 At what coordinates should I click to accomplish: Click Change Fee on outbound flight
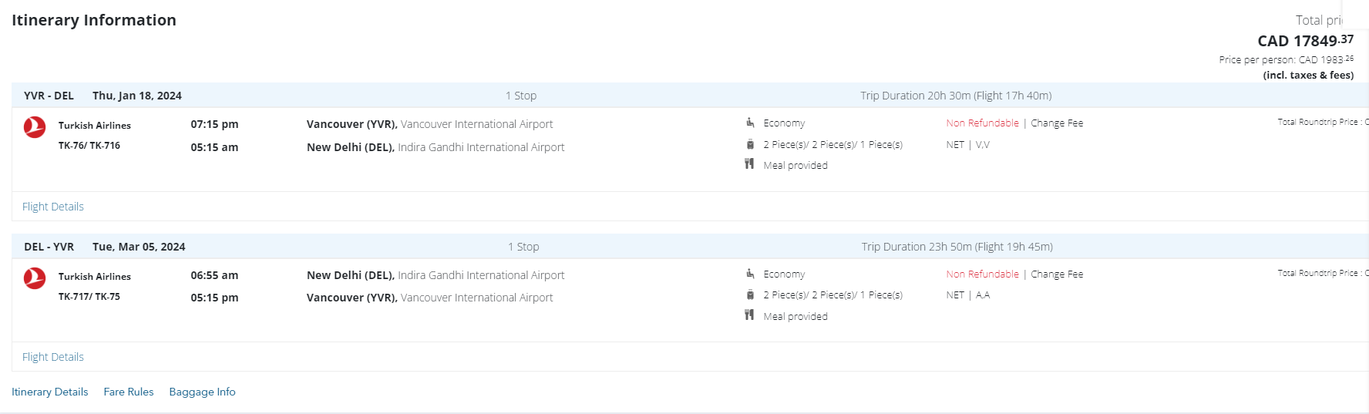(x=1057, y=123)
